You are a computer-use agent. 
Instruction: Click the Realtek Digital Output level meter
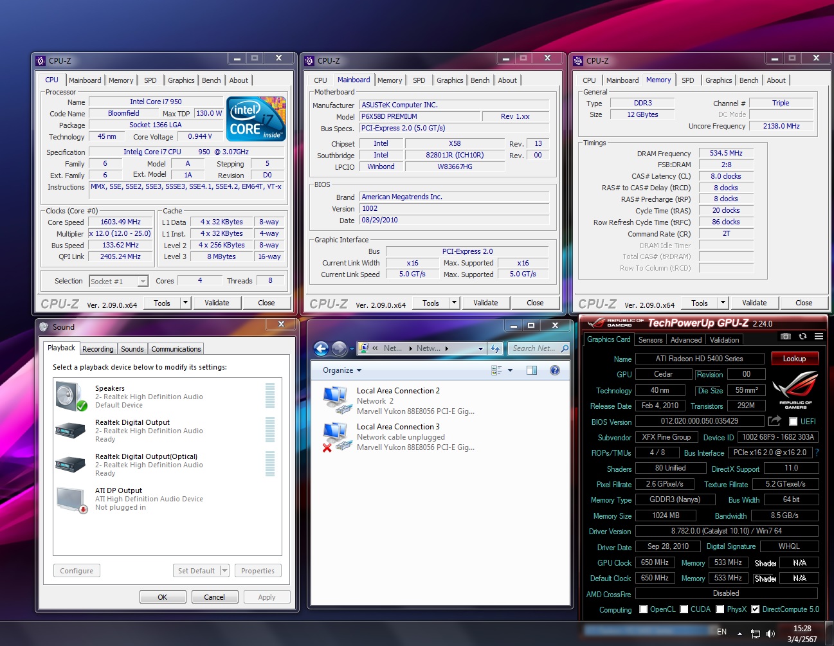click(x=270, y=430)
